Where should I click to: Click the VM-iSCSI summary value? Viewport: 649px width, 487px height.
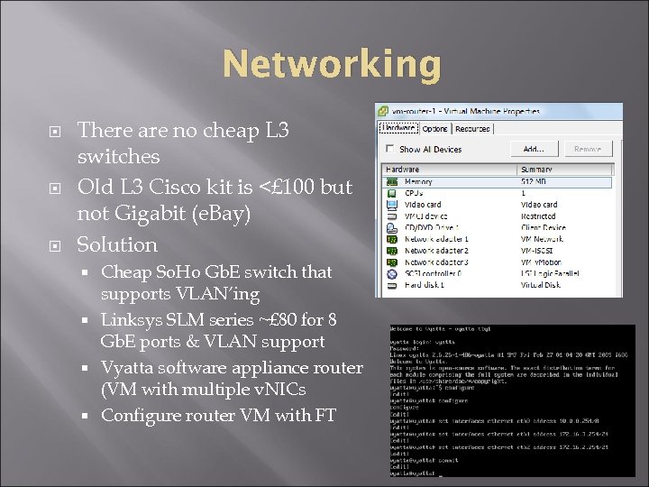[536, 251]
